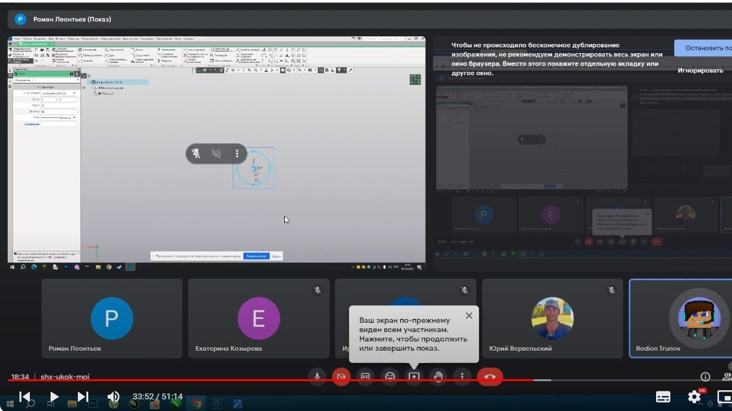732x411 pixels.
Task: Toggle captions in Meet controls
Action: (x=365, y=377)
